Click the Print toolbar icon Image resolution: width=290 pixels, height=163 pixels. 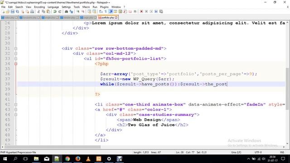32,11
